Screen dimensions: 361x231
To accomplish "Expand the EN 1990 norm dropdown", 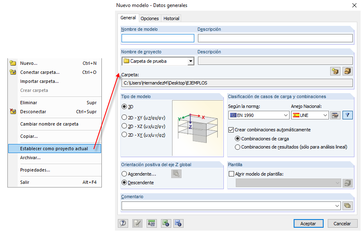I will (286, 115).
